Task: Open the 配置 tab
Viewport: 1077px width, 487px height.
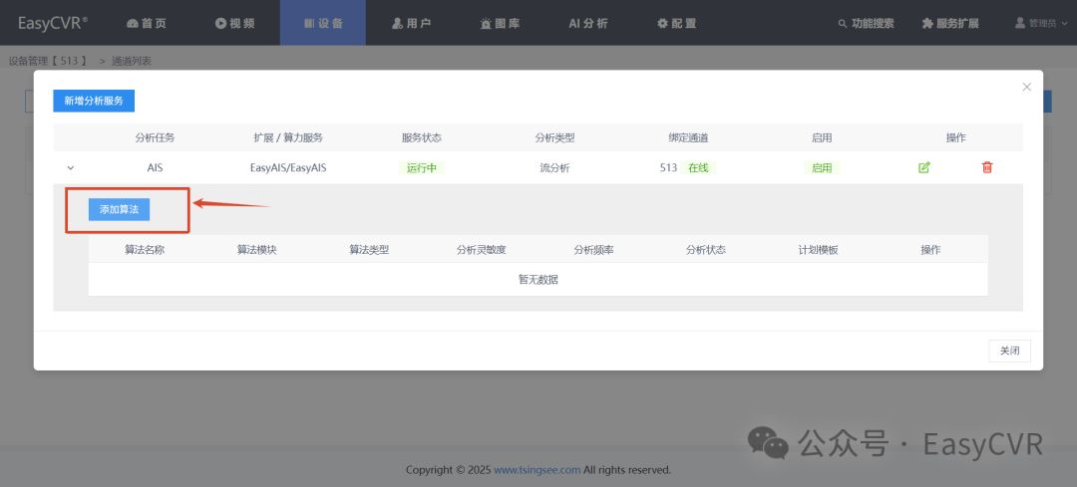Action: coord(676,23)
